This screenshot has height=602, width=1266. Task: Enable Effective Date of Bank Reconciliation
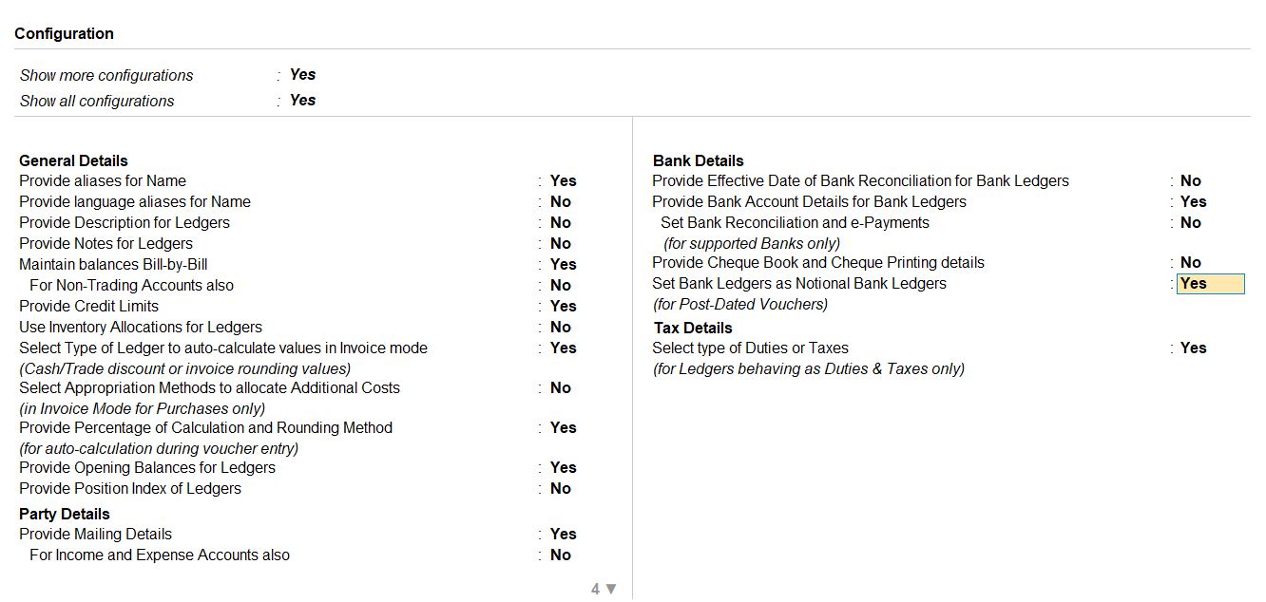[x=1190, y=180]
